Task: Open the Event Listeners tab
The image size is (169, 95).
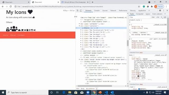Action: 157,14
